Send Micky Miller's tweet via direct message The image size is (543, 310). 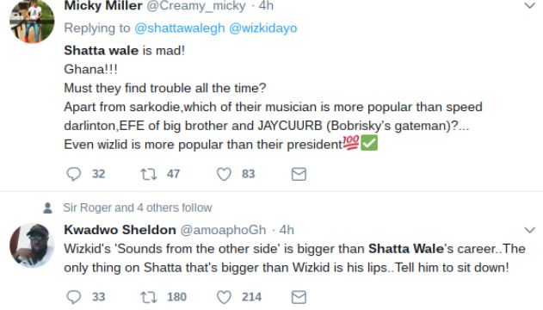point(299,174)
